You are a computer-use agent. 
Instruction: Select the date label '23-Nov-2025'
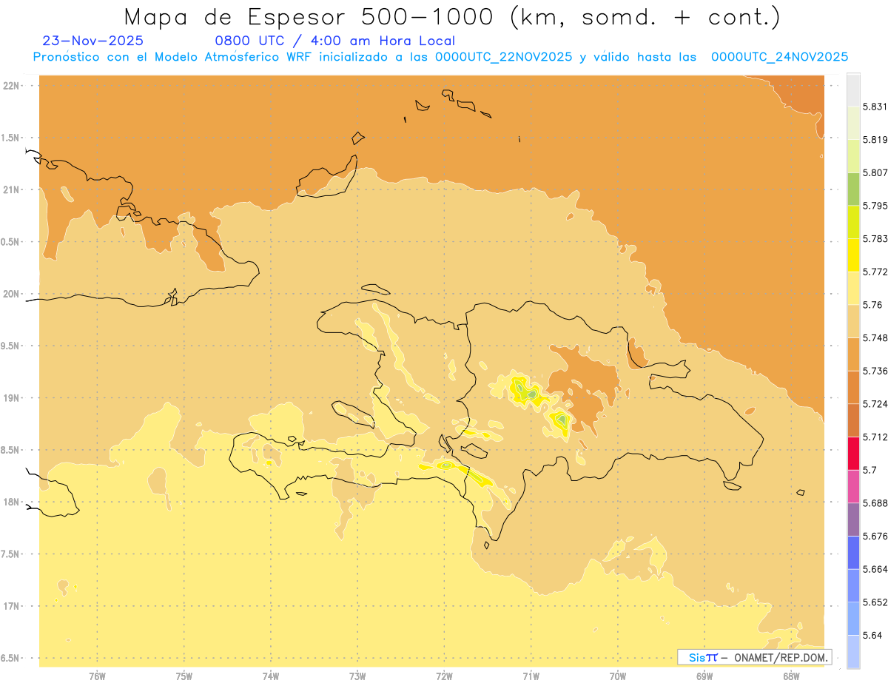pyautogui.click(x=93, y=41)
